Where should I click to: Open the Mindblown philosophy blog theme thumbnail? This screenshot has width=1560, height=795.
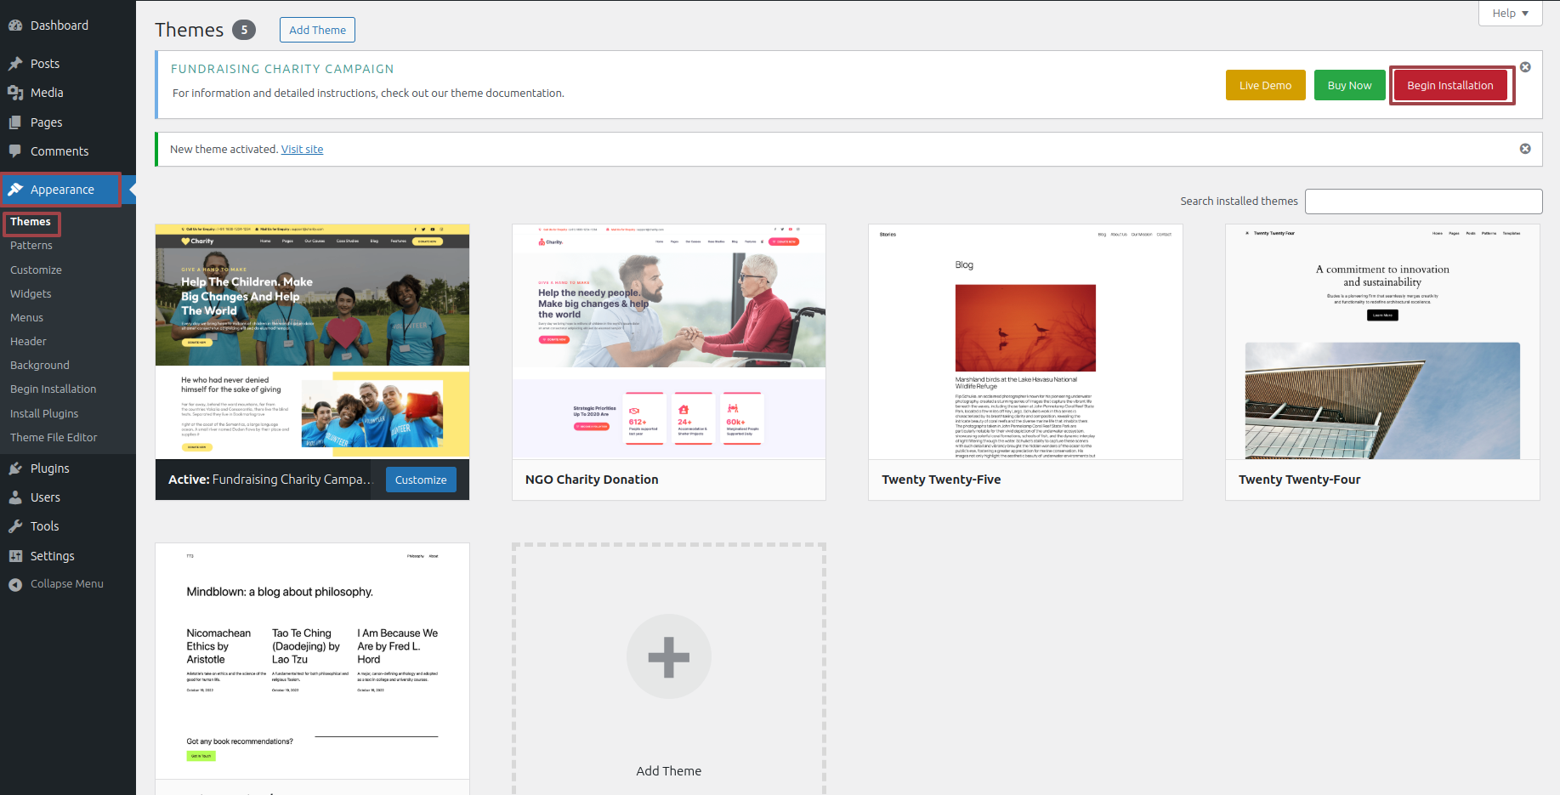tap(312, 661)
